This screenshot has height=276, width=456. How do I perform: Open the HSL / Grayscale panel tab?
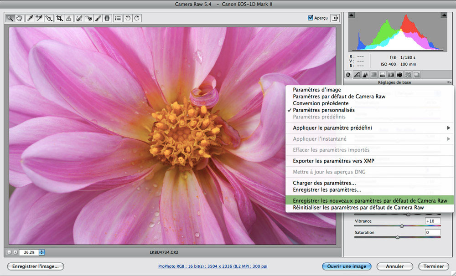pyautogui.click(x=374, y=75)
